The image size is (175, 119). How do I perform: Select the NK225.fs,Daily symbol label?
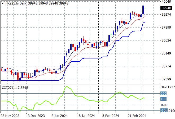point(15,3)
